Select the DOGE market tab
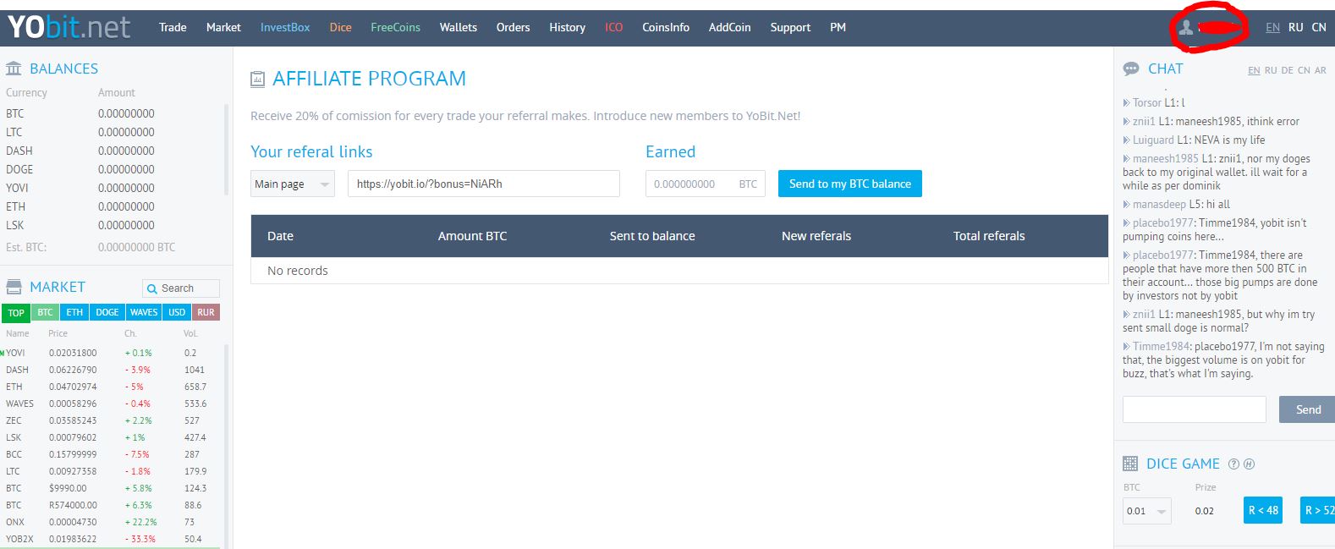This screenshot has width=1335, height=549. [107, 312]
